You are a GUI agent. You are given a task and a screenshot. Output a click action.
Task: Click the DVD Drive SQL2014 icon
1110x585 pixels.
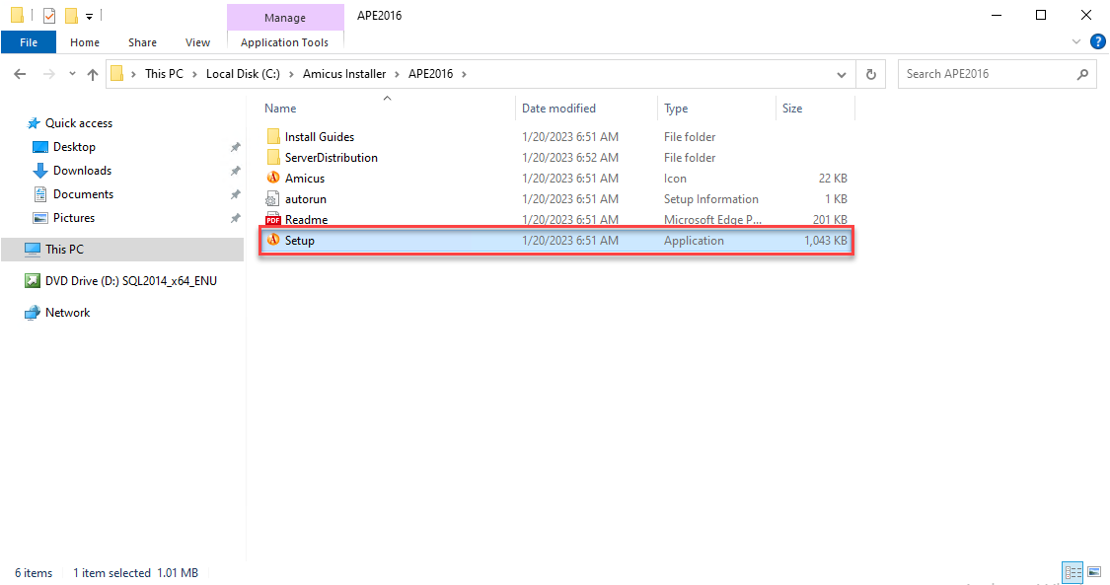click(33, 281)
